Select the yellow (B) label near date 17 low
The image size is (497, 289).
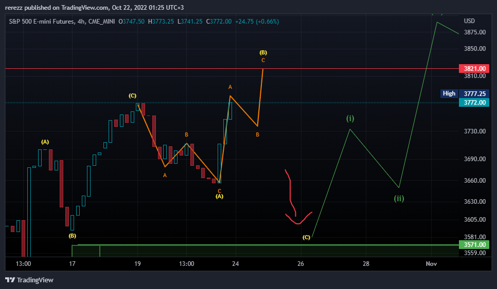click(72, 236)
